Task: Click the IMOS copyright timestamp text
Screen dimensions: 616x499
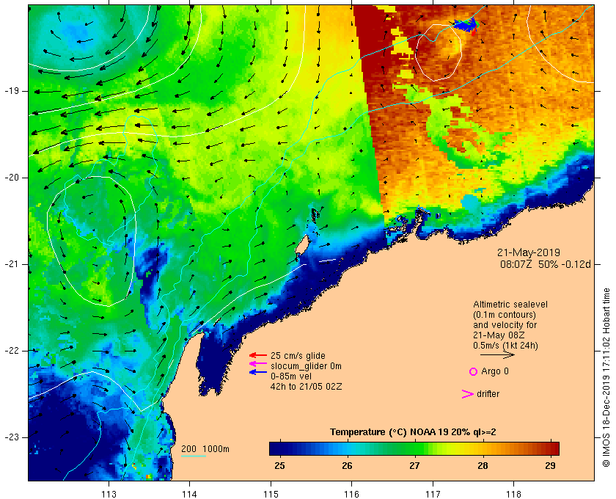Action: click(606, 377)
